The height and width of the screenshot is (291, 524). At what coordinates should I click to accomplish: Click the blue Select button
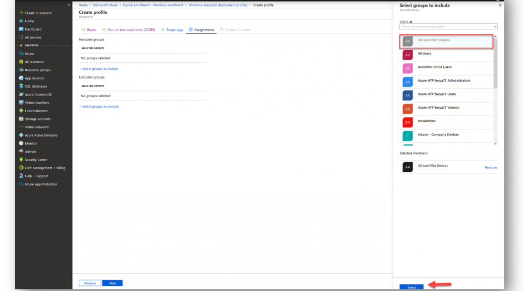pos(411,287)
